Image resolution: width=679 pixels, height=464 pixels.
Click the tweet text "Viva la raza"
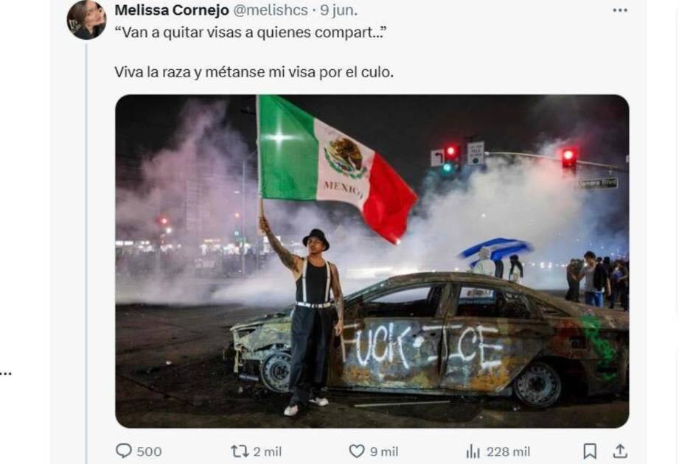[x=153, y=71]
